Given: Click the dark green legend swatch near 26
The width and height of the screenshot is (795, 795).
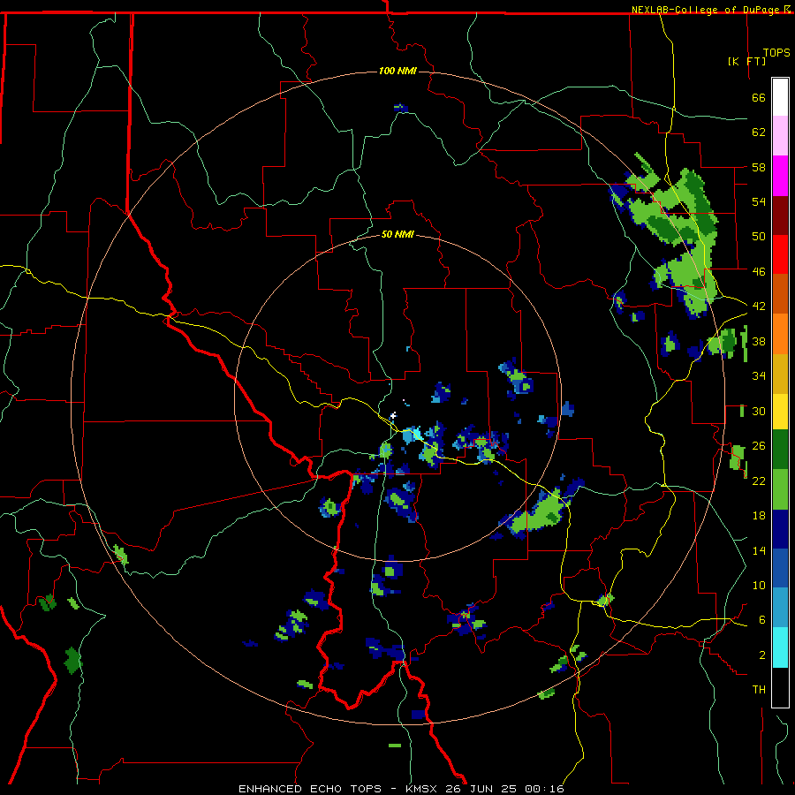Looking at the screenshot, I should [780, 449].
